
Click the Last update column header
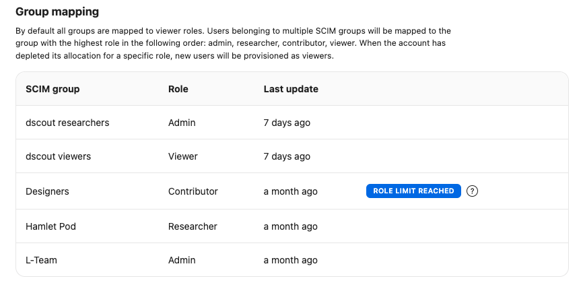click(291, 89)
